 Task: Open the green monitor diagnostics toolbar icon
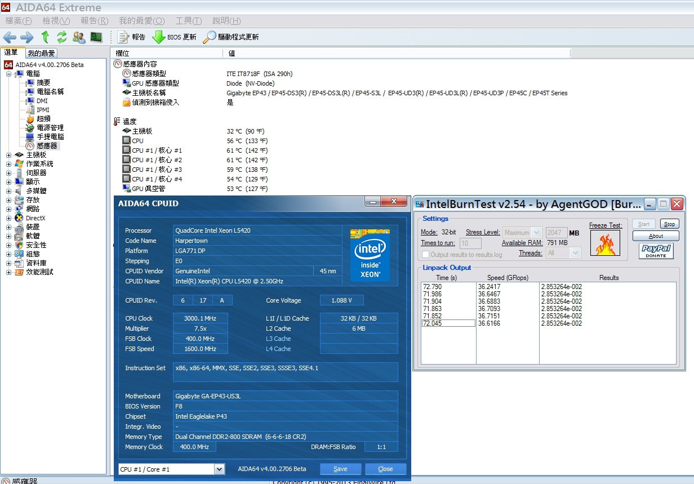point(96,37)
